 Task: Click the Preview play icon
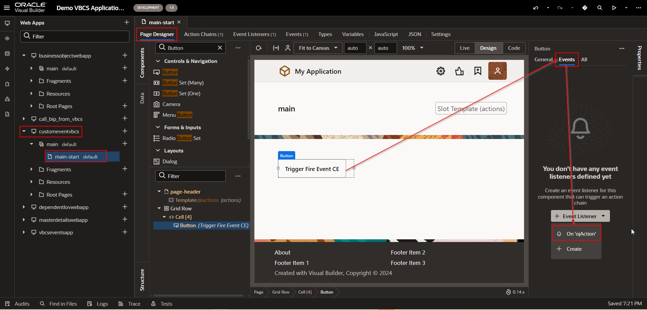tap(614, 7)
